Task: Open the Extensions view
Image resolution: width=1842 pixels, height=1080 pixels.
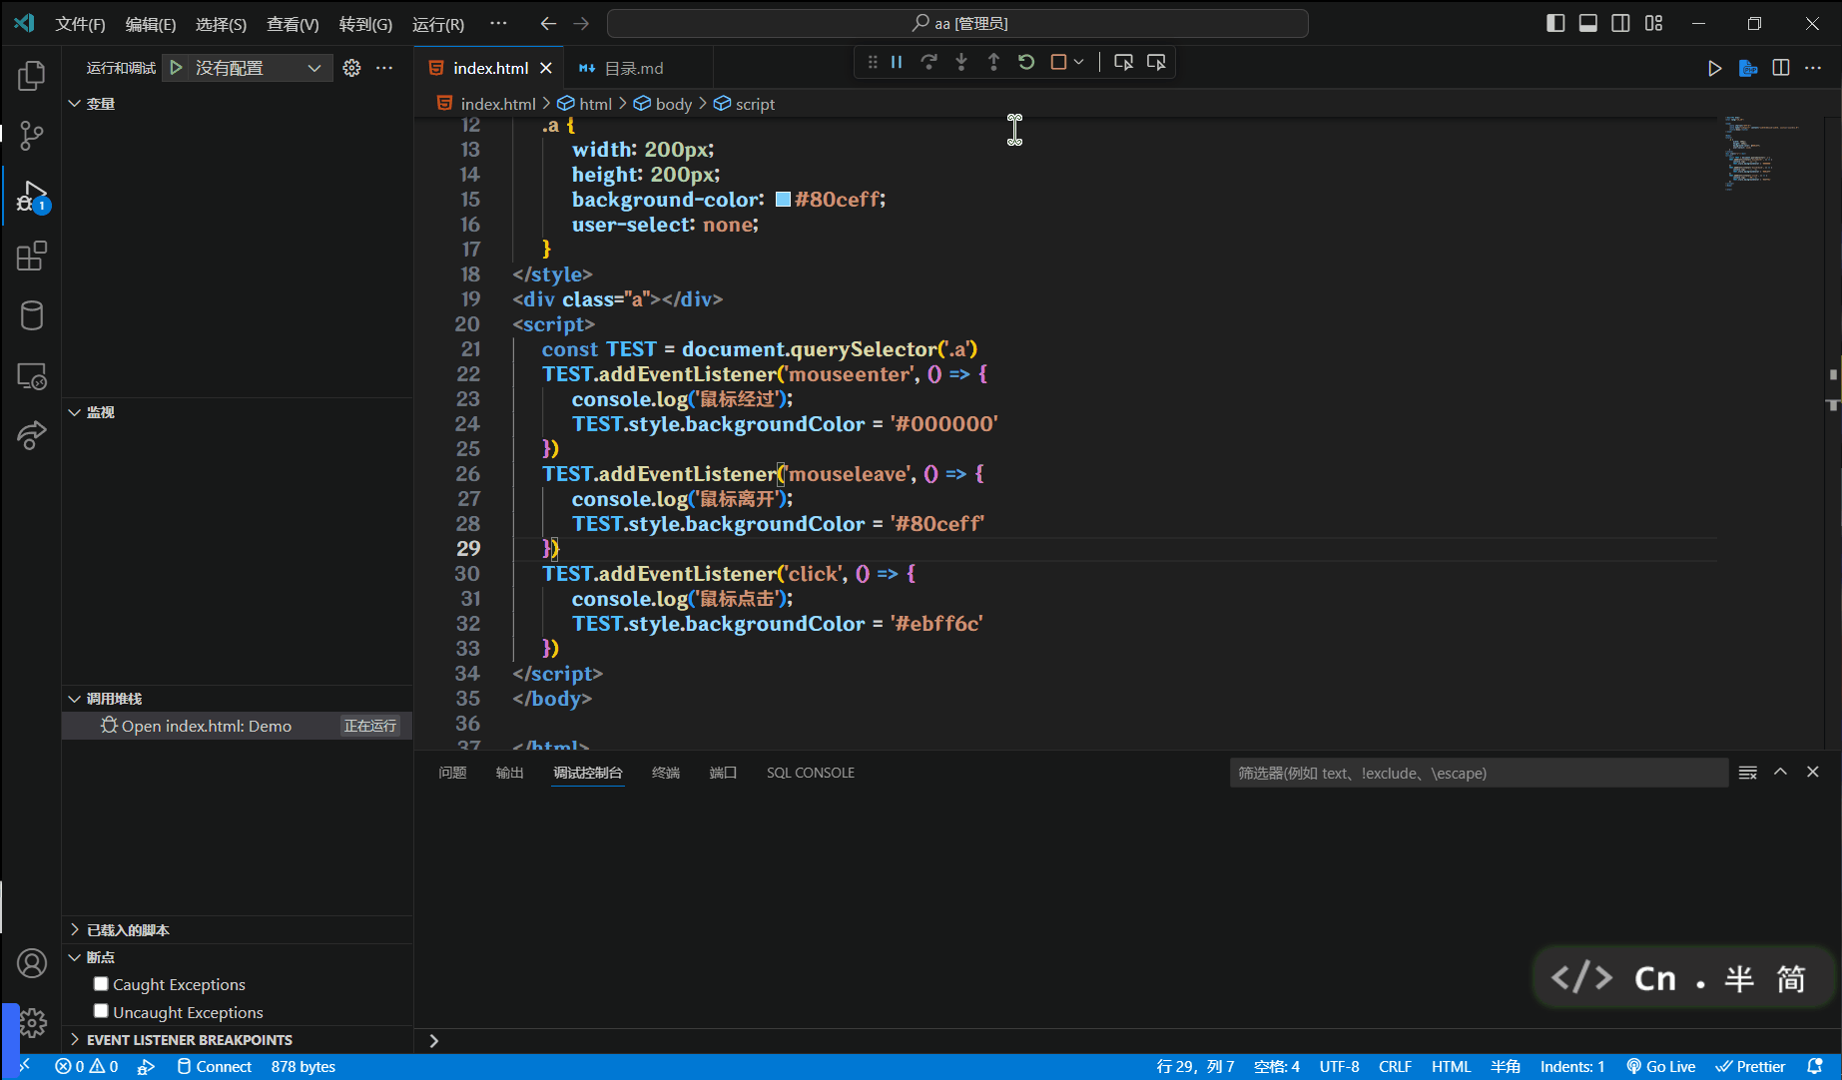Action: pos(32,257)
